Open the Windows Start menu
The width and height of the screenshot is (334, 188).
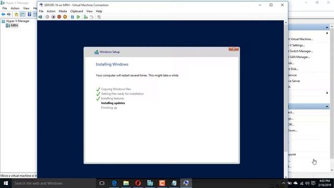pyautogui.click(x=6, y=183)
